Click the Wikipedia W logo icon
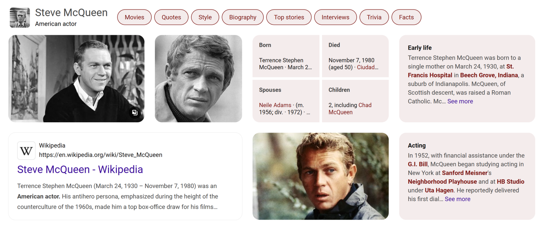 point(26,150)
